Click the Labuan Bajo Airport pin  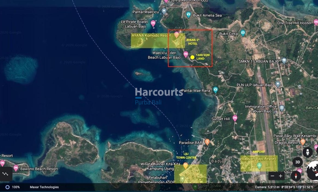pos(259,165)
